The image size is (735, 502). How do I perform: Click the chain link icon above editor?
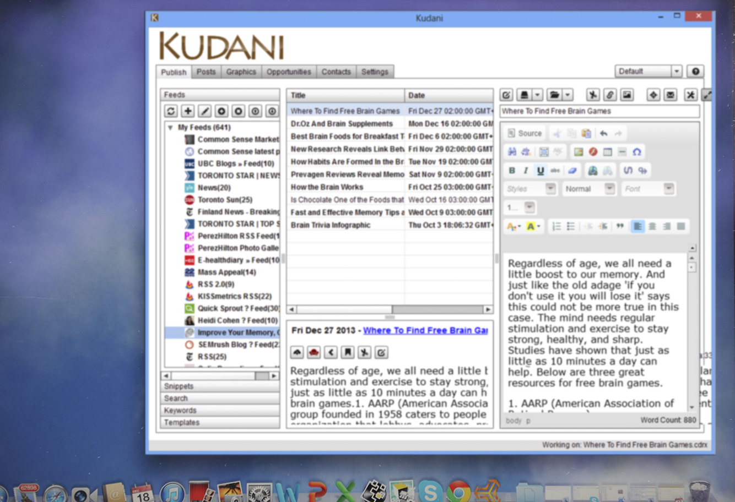[x=609, y=95]
